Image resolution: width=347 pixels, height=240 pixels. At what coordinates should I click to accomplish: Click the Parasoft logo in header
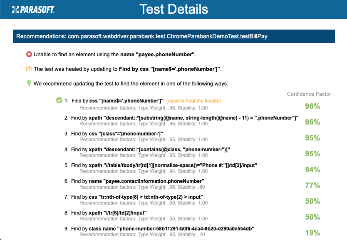(33, 10)
